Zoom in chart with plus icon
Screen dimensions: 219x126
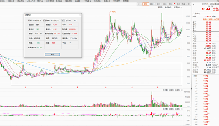click(x=138, y=4)
